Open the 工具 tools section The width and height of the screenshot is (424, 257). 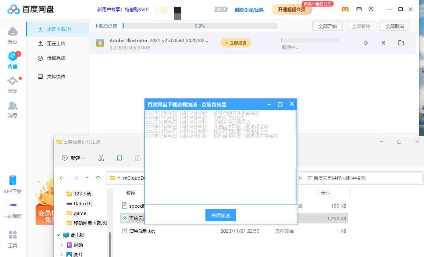(12, 239)
